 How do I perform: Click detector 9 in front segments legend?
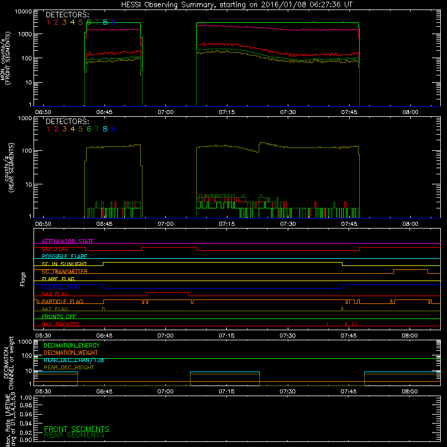coord(113,22)
